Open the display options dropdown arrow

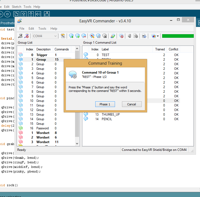click(158, 36)
